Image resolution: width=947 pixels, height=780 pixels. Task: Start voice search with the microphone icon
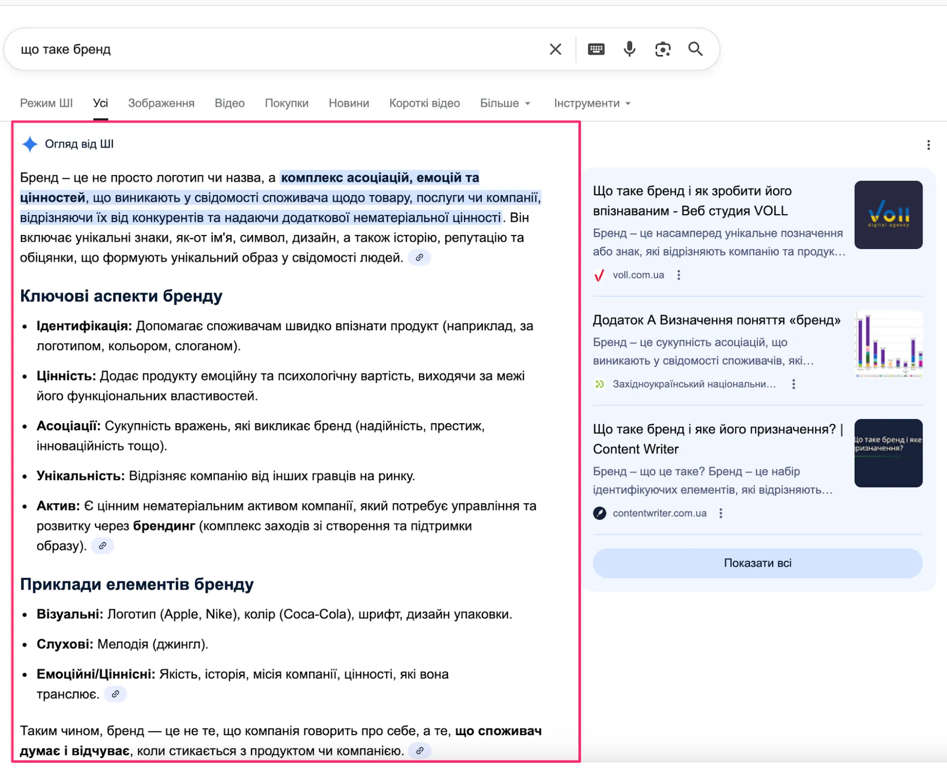pyautogui.click(x=629, y=49)
